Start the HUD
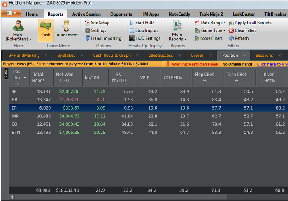 point(142,23)
